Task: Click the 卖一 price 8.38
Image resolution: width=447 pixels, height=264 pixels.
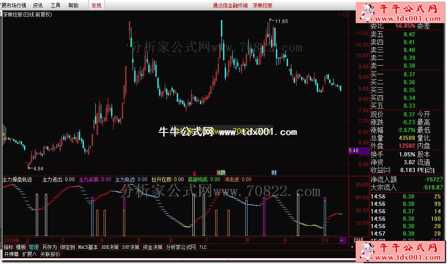Action: click(409, 66)
